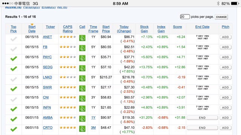
Task: Click the thumbs-up call icon for CRTO
Action: 82,129
